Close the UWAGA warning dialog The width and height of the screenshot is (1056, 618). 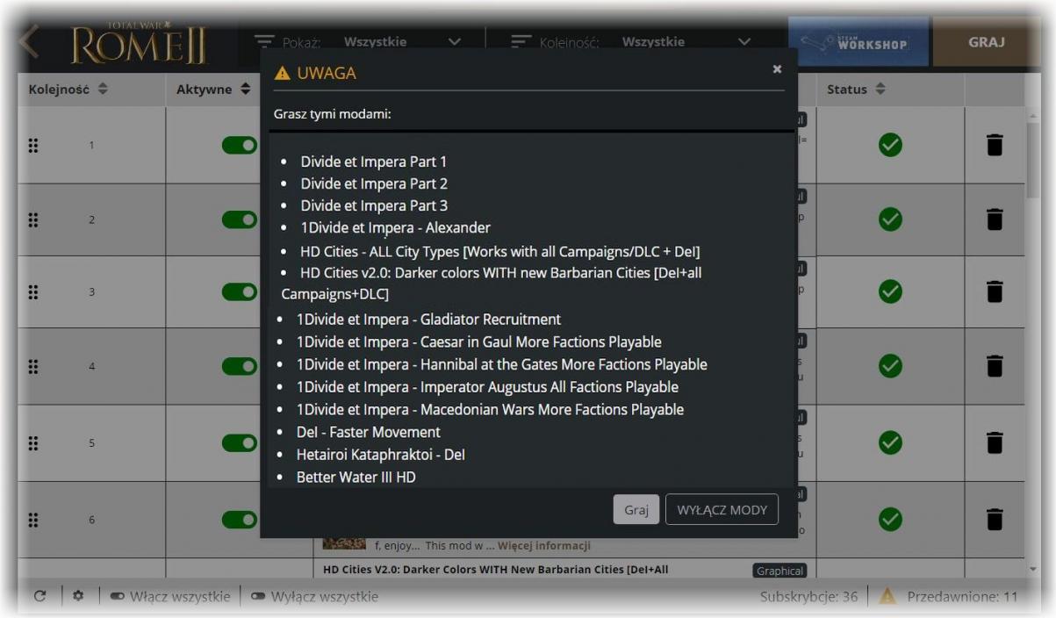[777, 69]
